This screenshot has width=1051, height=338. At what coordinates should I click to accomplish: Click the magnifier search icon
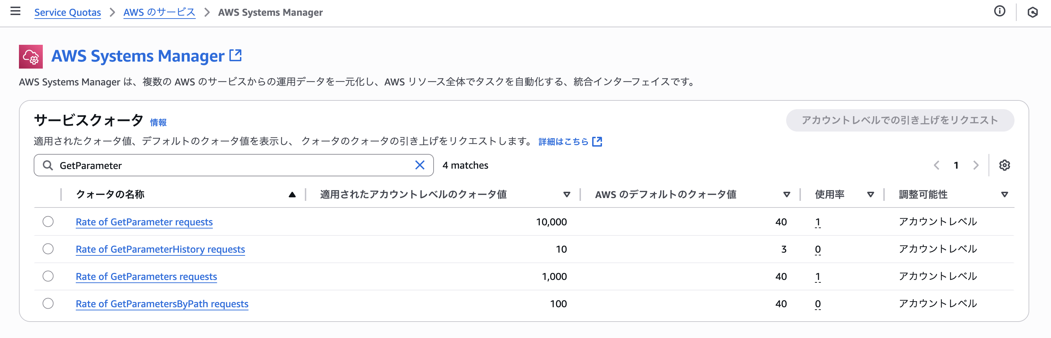pos(48,165)
